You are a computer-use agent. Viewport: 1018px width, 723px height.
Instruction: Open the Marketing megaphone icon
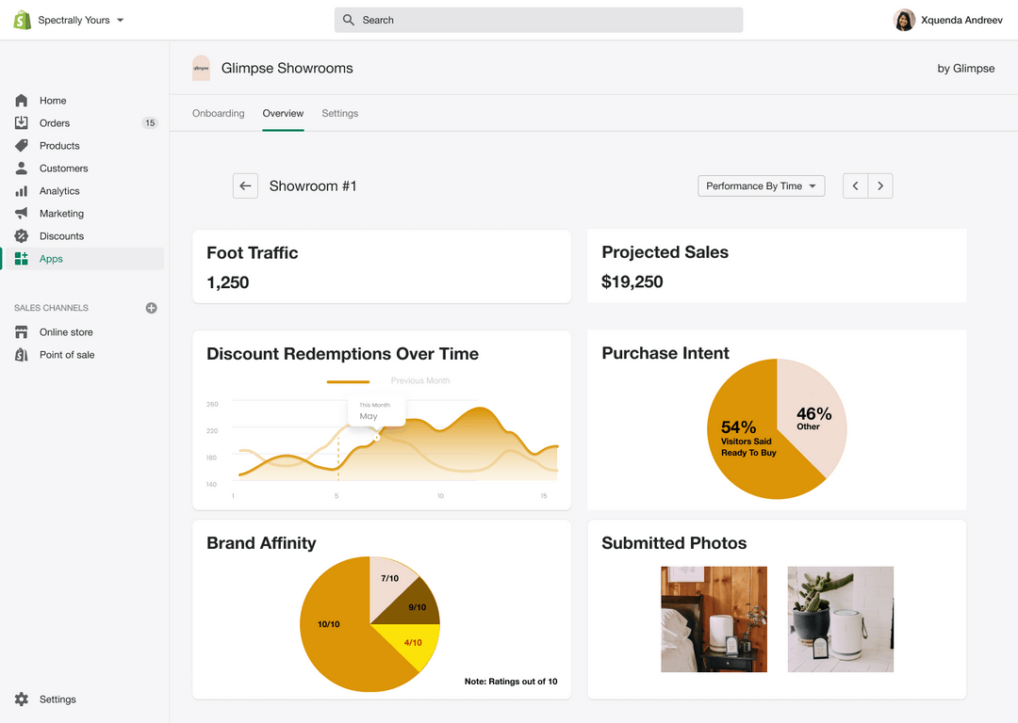[x=21, y=213]
